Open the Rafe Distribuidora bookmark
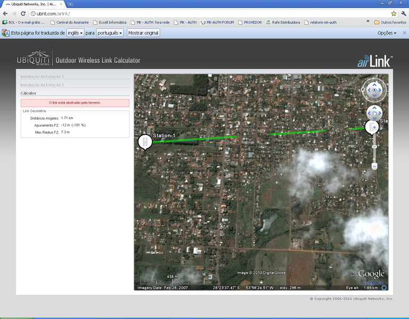 coord(283,22)
